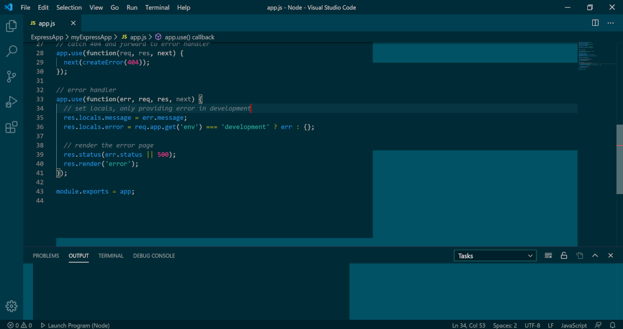
Task: Open the File menu
Action: tap(25, 8)
